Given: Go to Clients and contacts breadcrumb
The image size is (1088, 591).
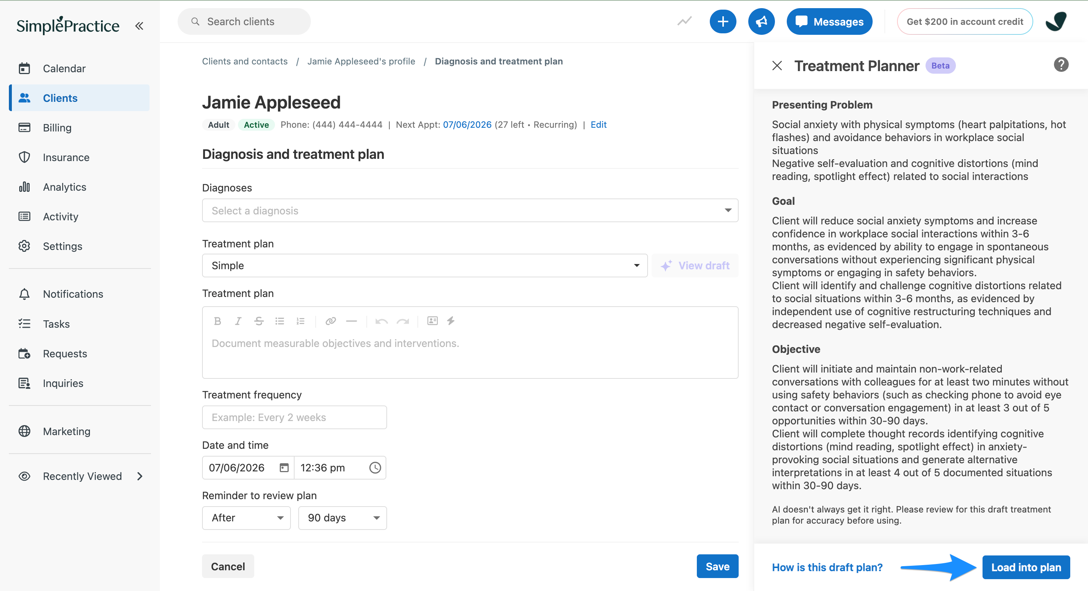Looking at the screenshot, I should 245,61.
